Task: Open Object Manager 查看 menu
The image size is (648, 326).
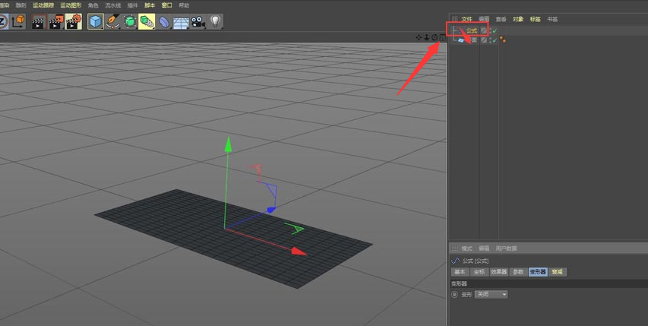Action: (x=501, y=19)
